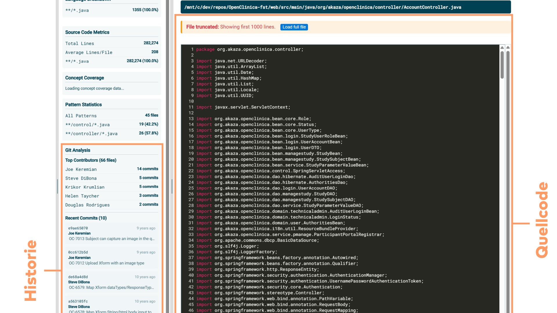Select contributor Joe Keremian with 14 commits
Viewport: 557px width, 313px height.
coord(112,169)
